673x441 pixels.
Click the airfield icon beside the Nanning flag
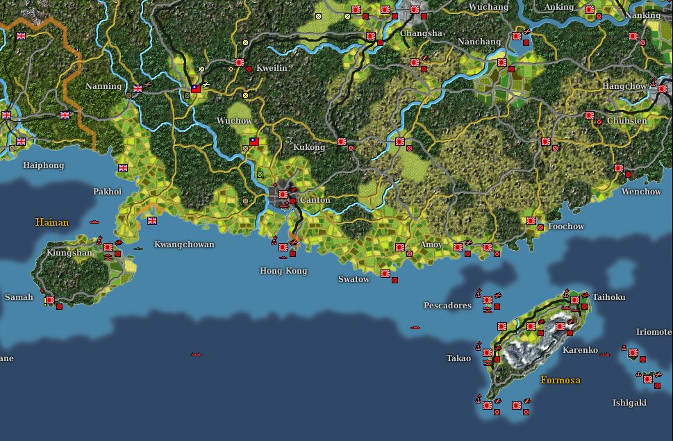point(148,85)
